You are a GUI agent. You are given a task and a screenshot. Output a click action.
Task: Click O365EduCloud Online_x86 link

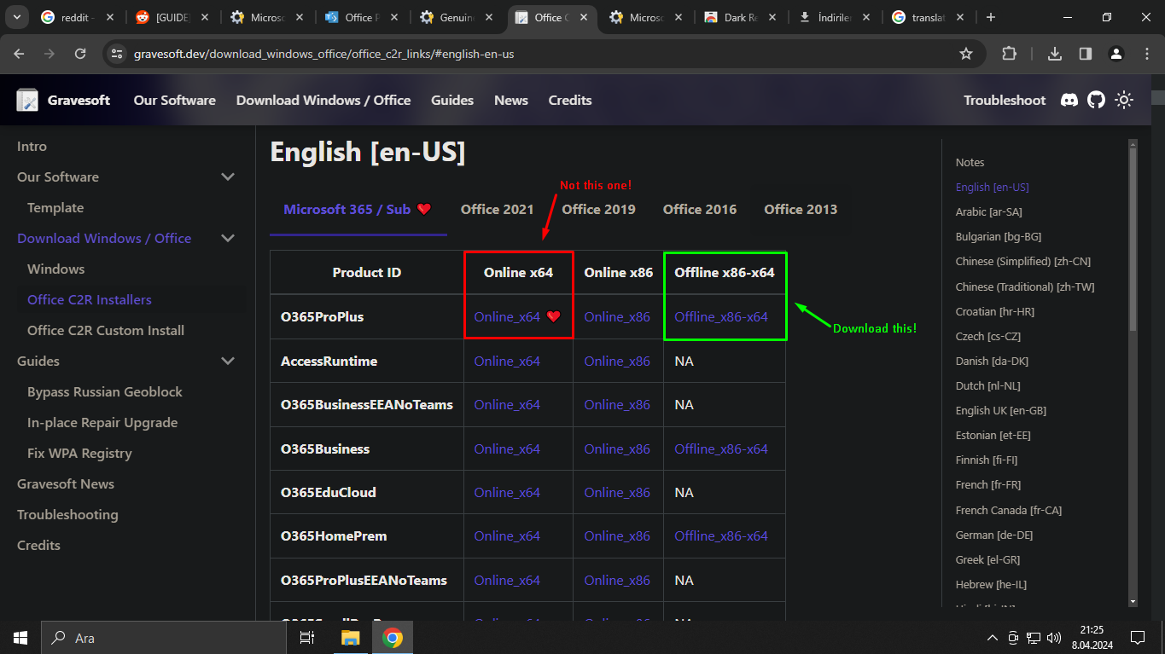(617, 492)
